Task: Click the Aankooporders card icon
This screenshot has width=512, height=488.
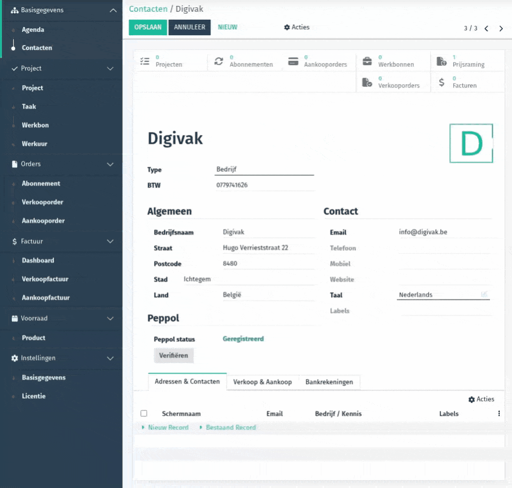Action: (x=293, y=61)
